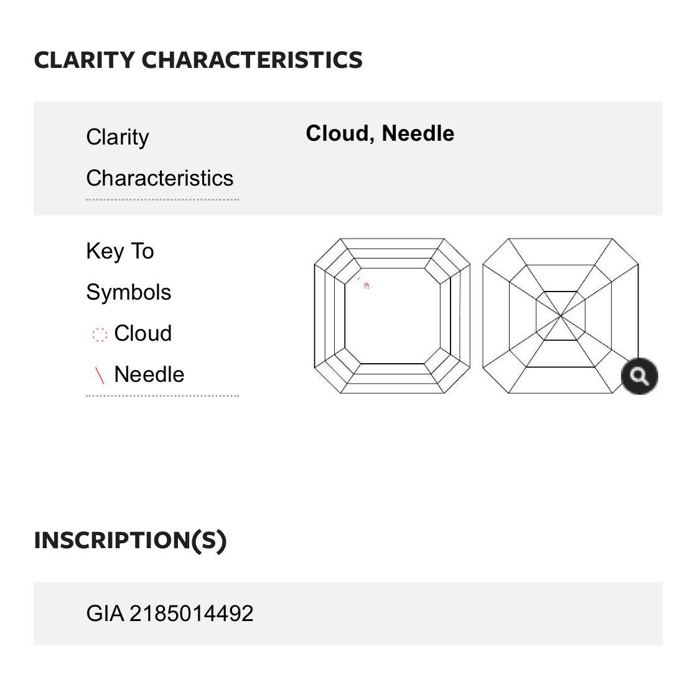Image resolution: width=700 pixels, height=679 pixels.
Task: Select the "Cloud" entry in symbol key
Action: 143,333
